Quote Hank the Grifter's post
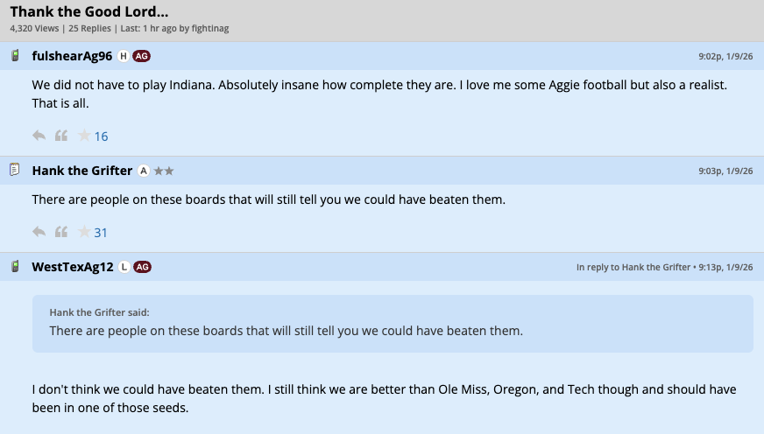 (x=61, y=232)
